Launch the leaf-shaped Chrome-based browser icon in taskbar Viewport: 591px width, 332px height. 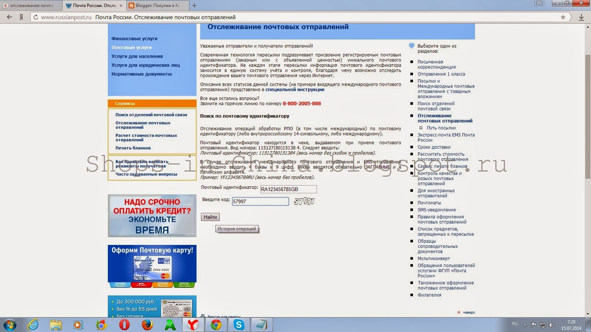(x=101, y=325)
